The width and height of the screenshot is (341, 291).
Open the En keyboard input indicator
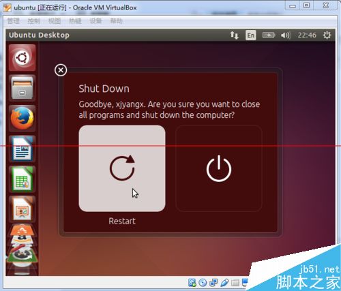(x=251, y=35)
